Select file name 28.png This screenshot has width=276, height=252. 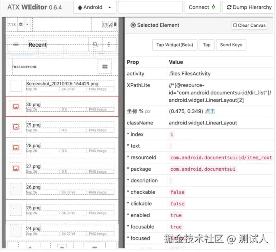[33, 146]
